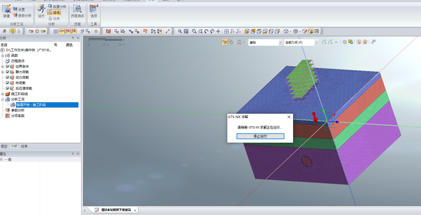Close the 模仿B站视频下穿建筑 document tab
The image size is (421, 215).
[135, 211]
